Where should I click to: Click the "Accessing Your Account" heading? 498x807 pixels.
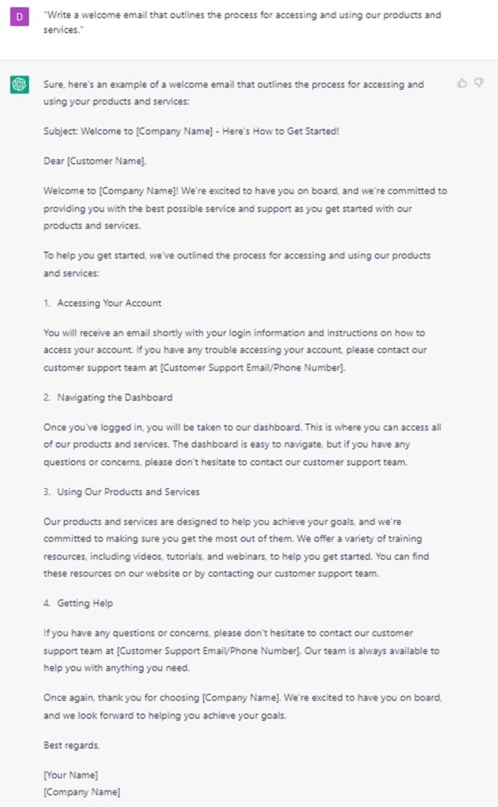(110, 303)
